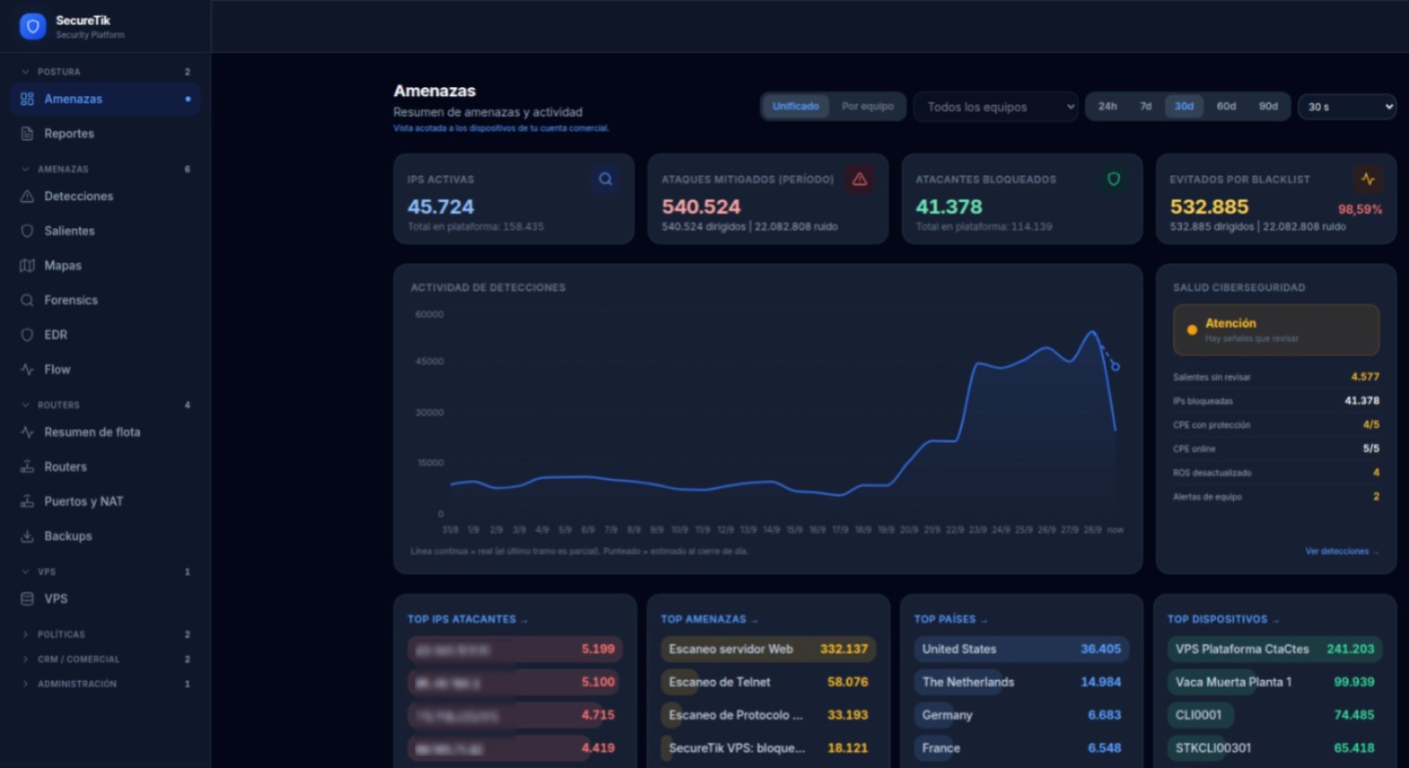Viewport: 1409px width, 768px height.
Task: Open the Todos los equipos dropdown
Action: point(996,107)
